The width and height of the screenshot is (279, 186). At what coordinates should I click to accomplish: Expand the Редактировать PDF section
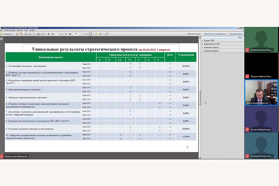coord(211,44)
